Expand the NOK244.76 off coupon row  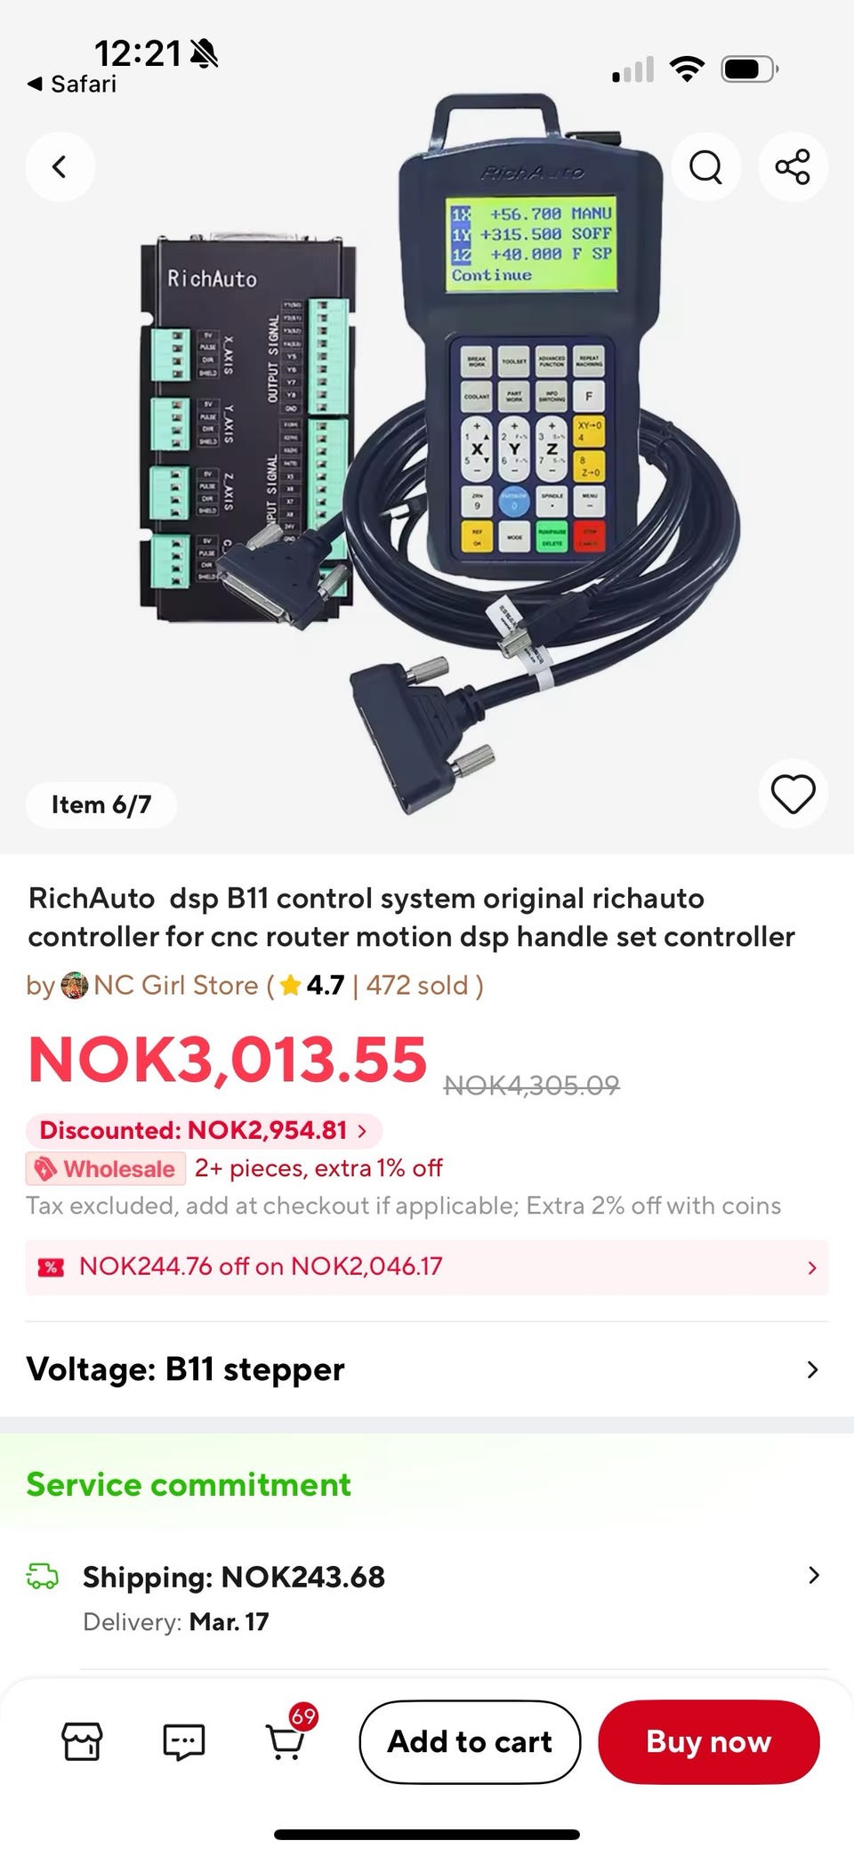tap(427, 1267)
